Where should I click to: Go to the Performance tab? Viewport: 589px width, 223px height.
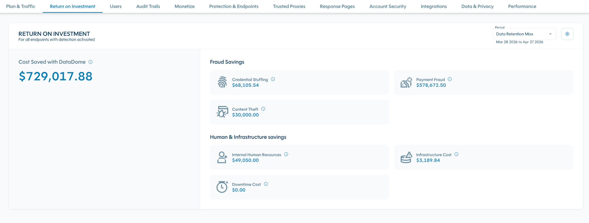click(x=522, y=6)
